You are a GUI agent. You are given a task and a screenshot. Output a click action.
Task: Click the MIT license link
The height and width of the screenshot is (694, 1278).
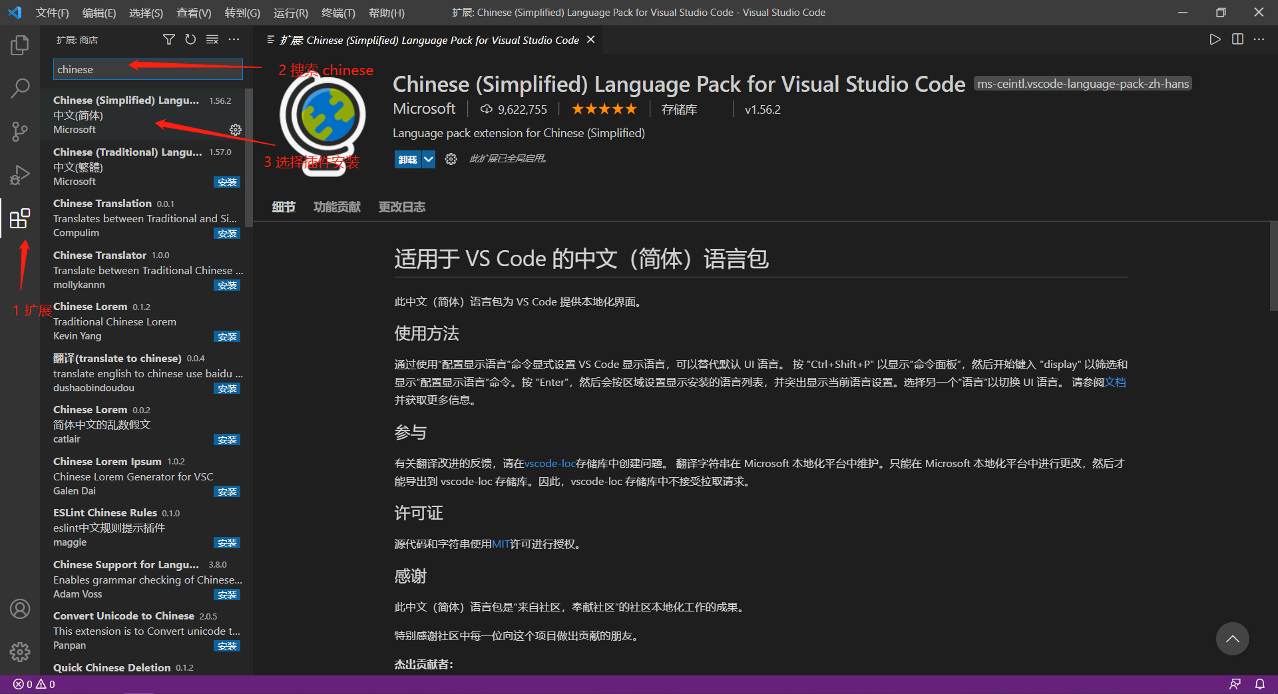pos(501,544)
